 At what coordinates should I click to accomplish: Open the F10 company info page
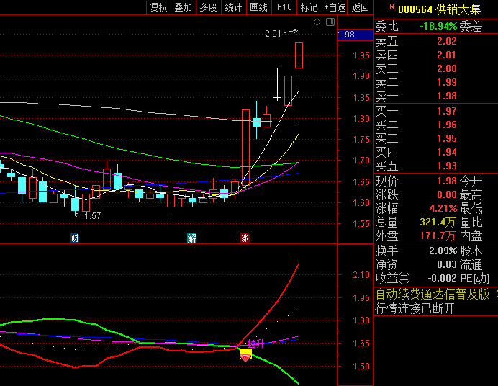click(x=284, y=7)
